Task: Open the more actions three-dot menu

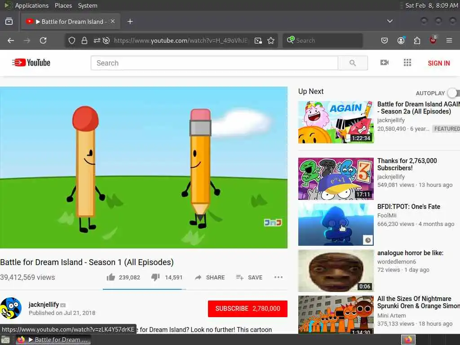Action: [x=279, y=277]
